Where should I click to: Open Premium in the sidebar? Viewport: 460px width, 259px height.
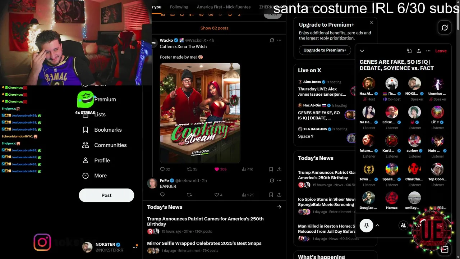[105, 99]
